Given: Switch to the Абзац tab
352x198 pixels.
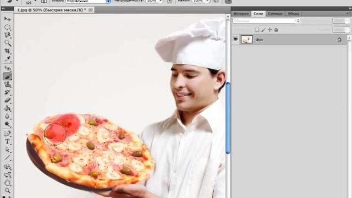Looking at the screenshot, I should tap(293, 14).
